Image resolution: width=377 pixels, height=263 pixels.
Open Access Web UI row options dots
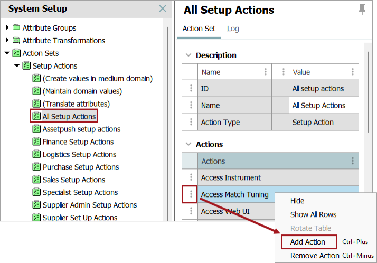pyautogui.click(x=191, y=211)
